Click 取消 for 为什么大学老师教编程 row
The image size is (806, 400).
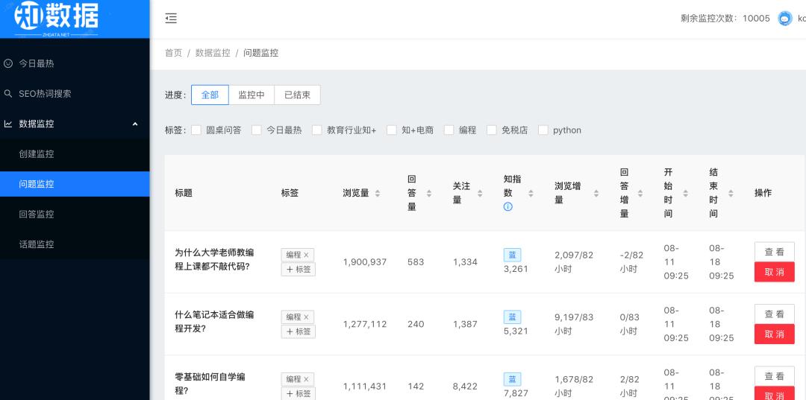pyautogui.click(x=774, y=272)
